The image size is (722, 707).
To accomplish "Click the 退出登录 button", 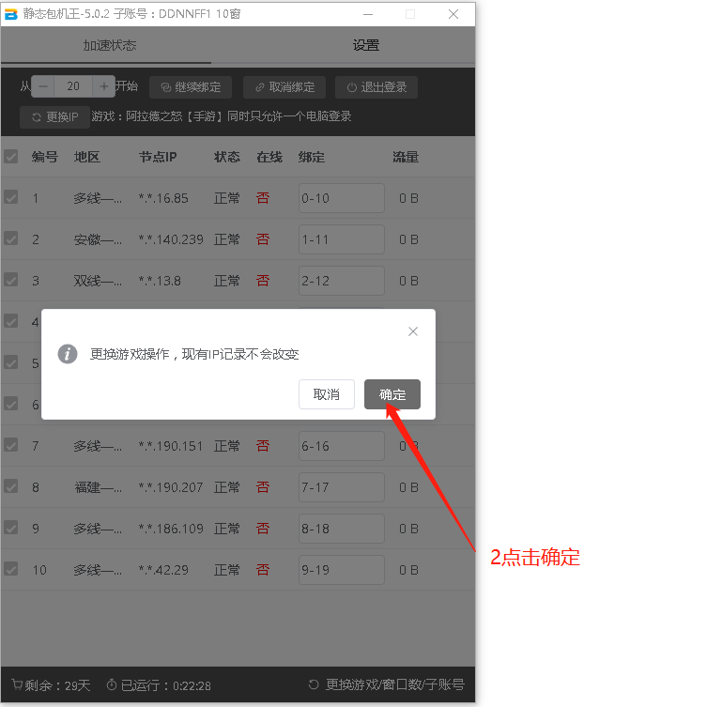I will (x=376, y=87).
